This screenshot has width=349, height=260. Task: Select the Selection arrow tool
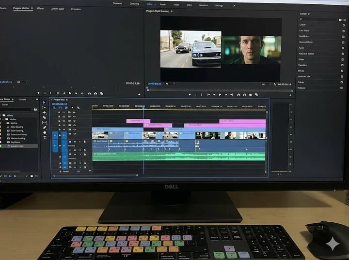[44, 102]
